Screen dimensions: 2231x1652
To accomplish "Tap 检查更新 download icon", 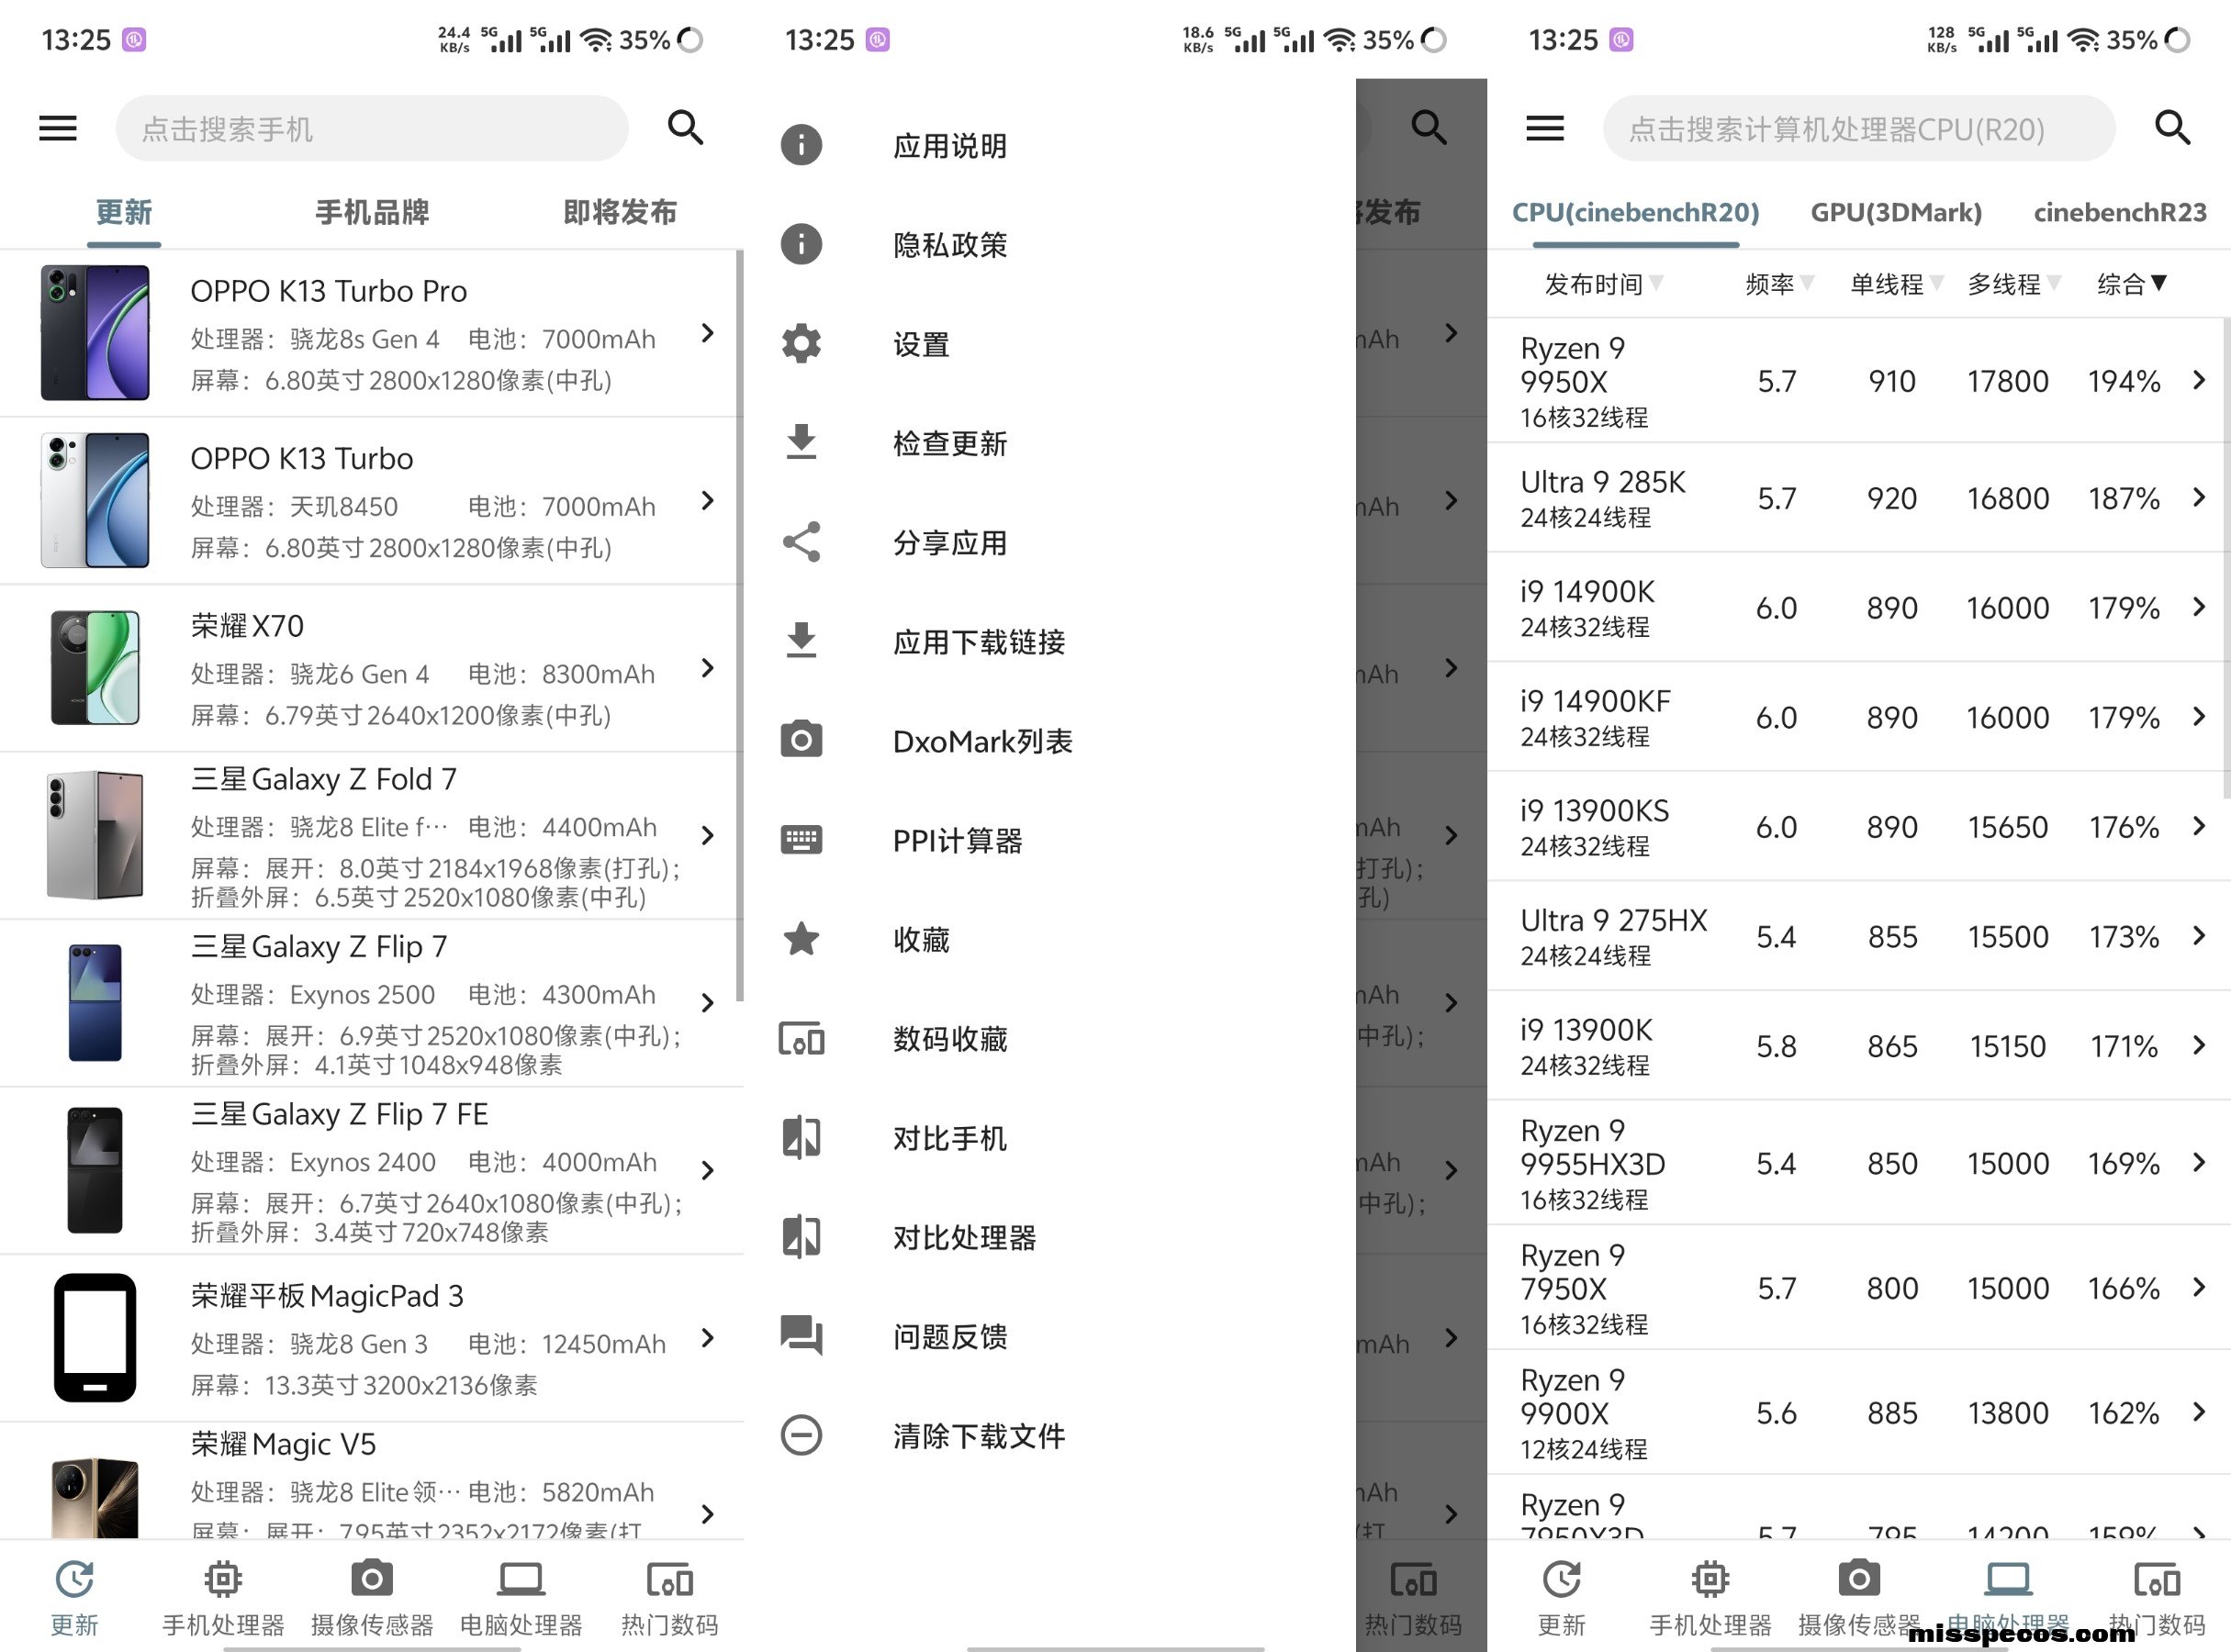I will pos(802,443).
